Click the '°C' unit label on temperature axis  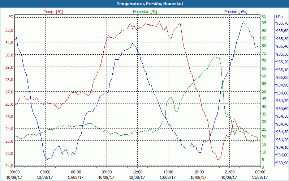click(11, 17)
